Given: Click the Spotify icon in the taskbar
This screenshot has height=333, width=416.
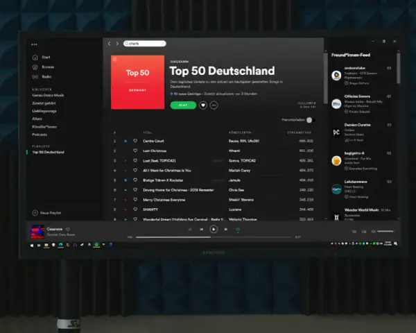Looking at the screenshot, I should pos(96,245).
